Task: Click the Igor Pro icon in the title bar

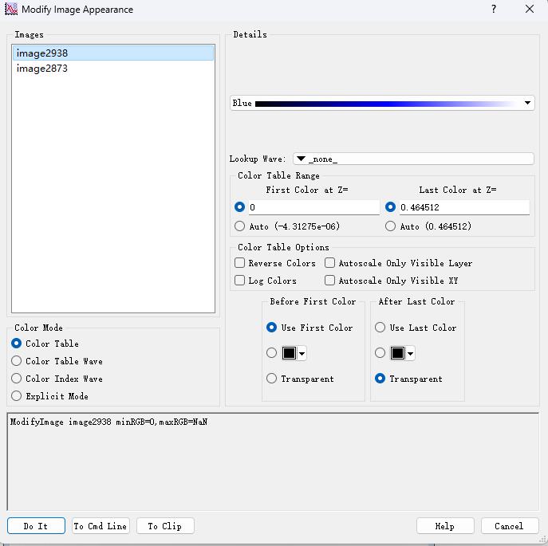Action: tap(11, 9)
